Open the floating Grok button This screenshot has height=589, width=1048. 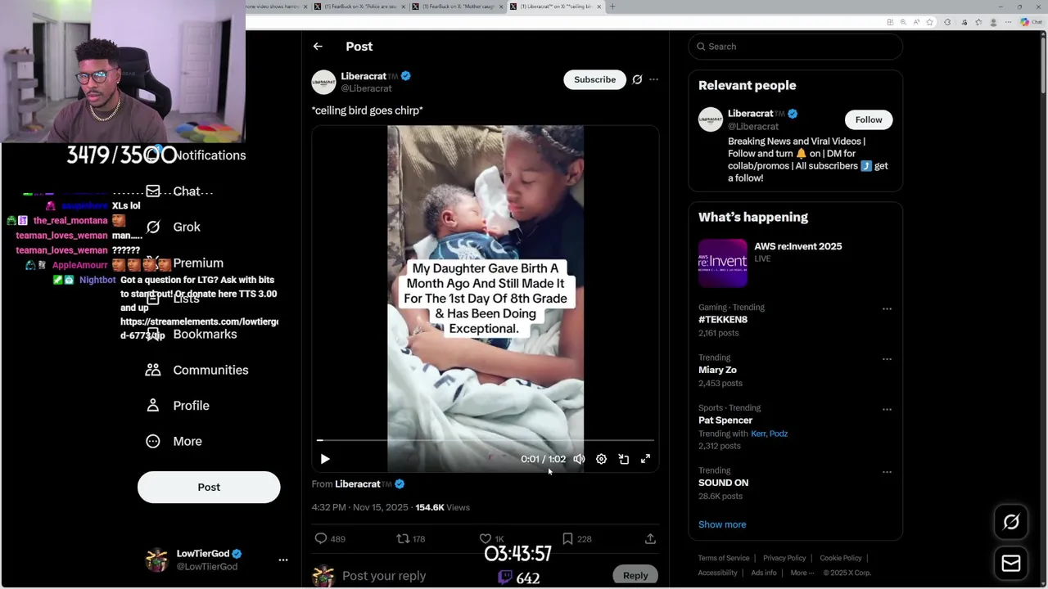[x=1011, y=522]
